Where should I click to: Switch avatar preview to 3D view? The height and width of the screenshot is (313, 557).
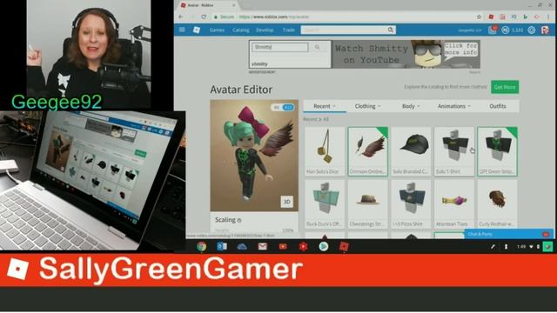click(286, 202)
